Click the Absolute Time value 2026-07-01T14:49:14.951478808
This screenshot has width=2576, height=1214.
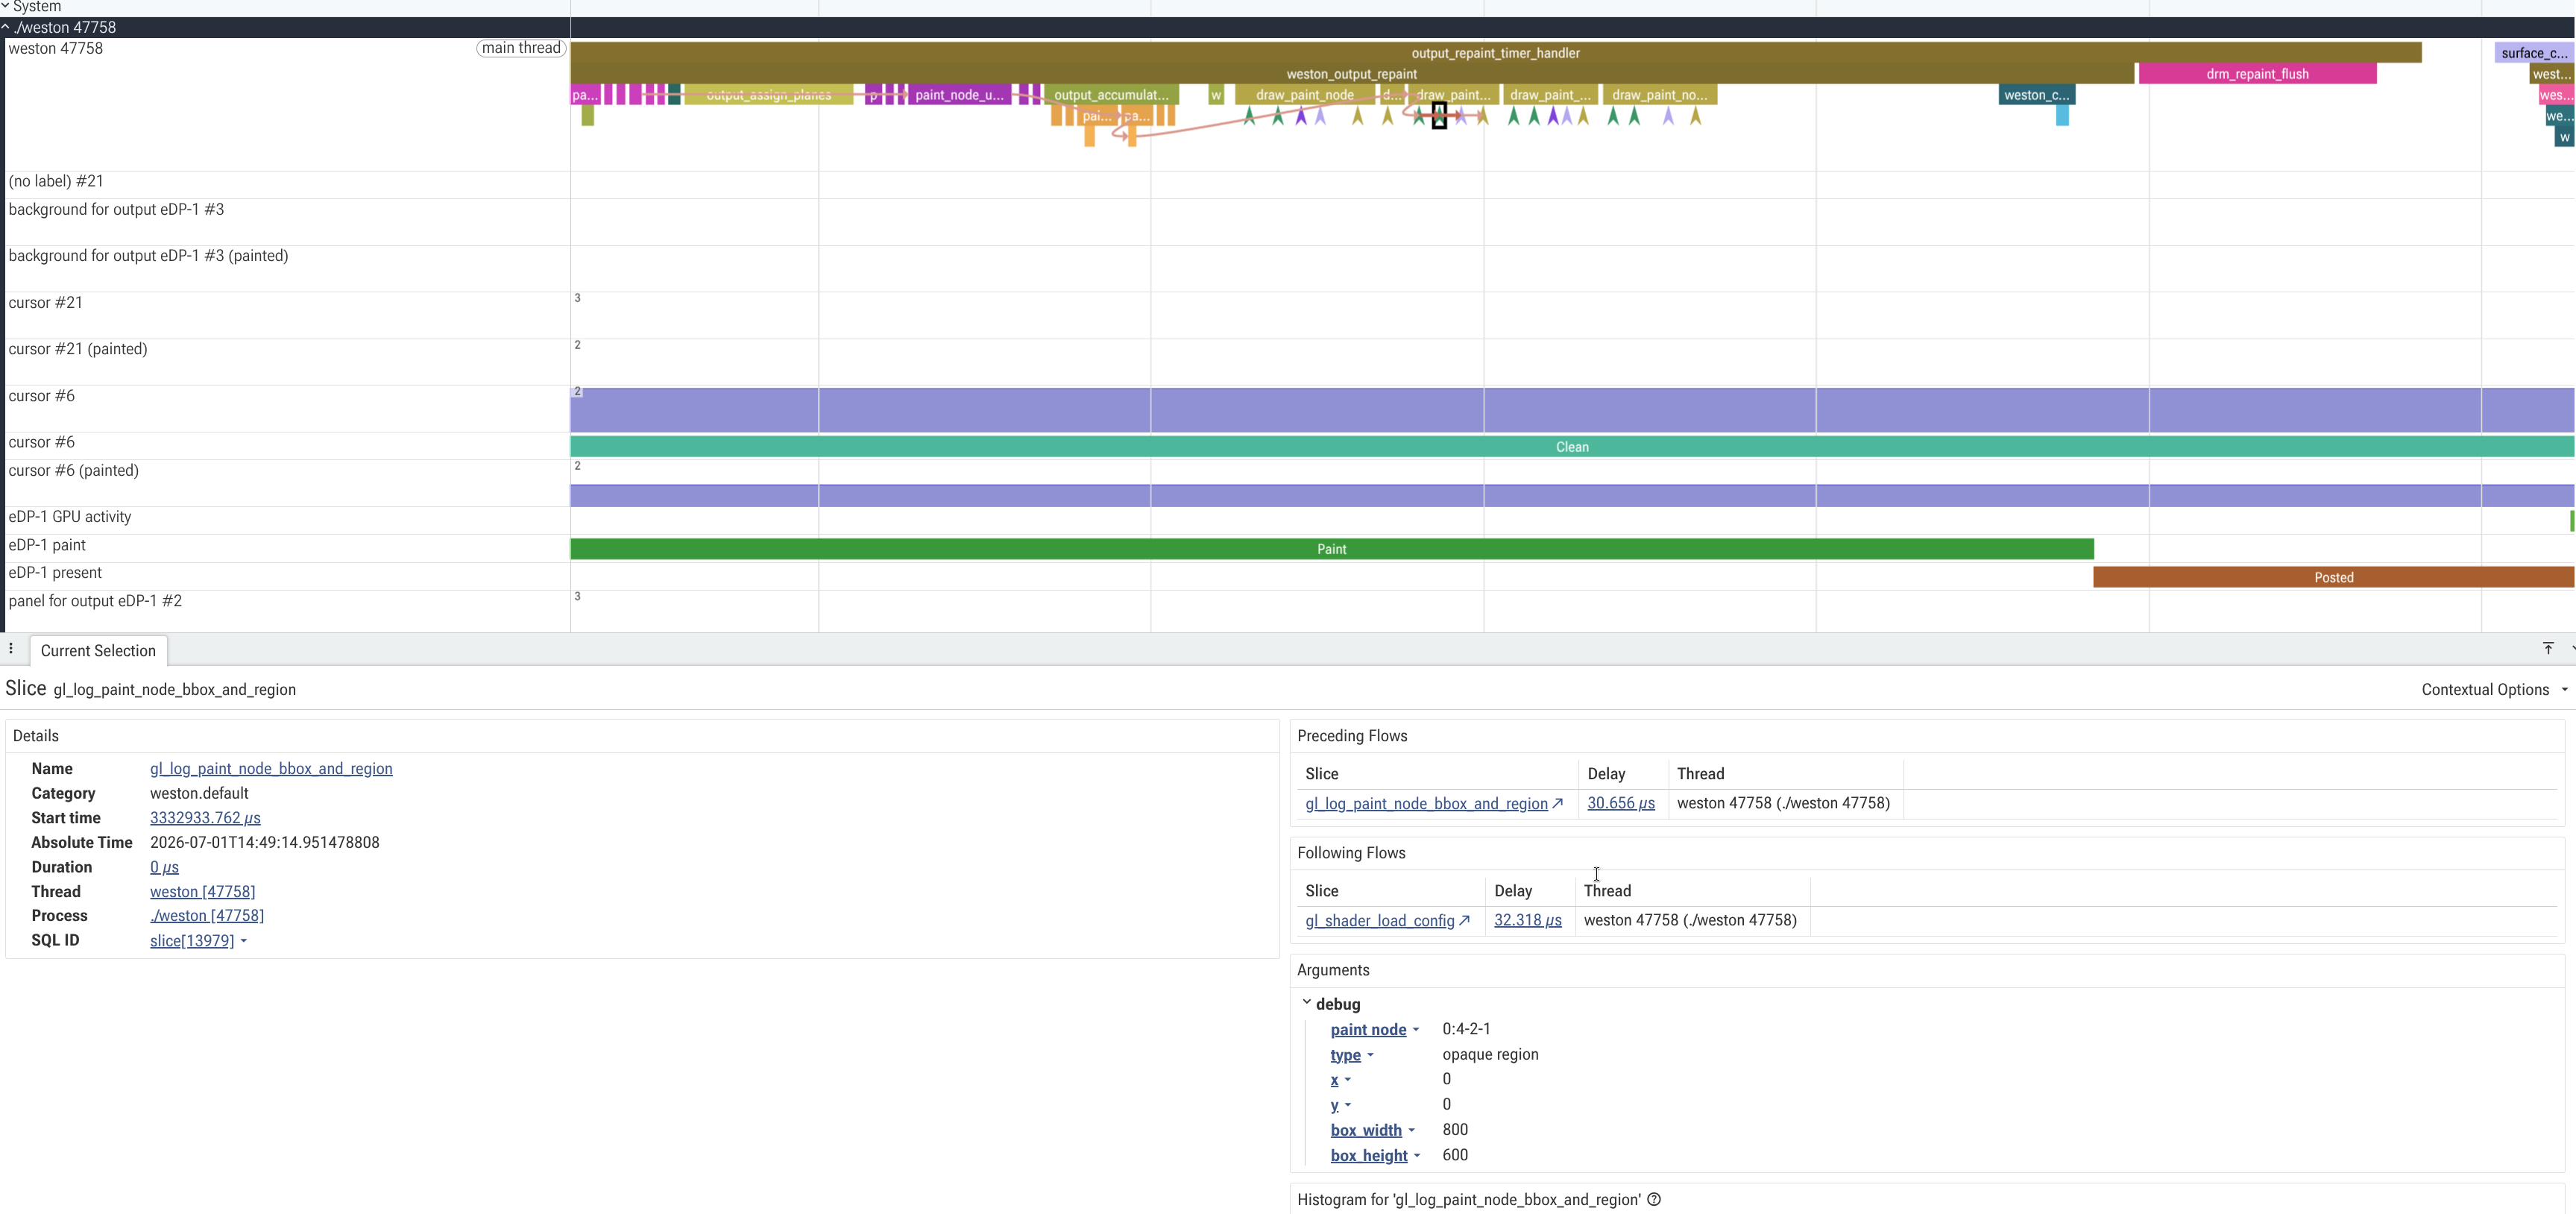pyautogui.click(x=265, y=843)
